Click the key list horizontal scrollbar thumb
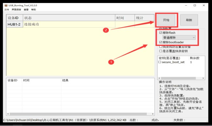212x126 pixels. (x=178, y=78)
